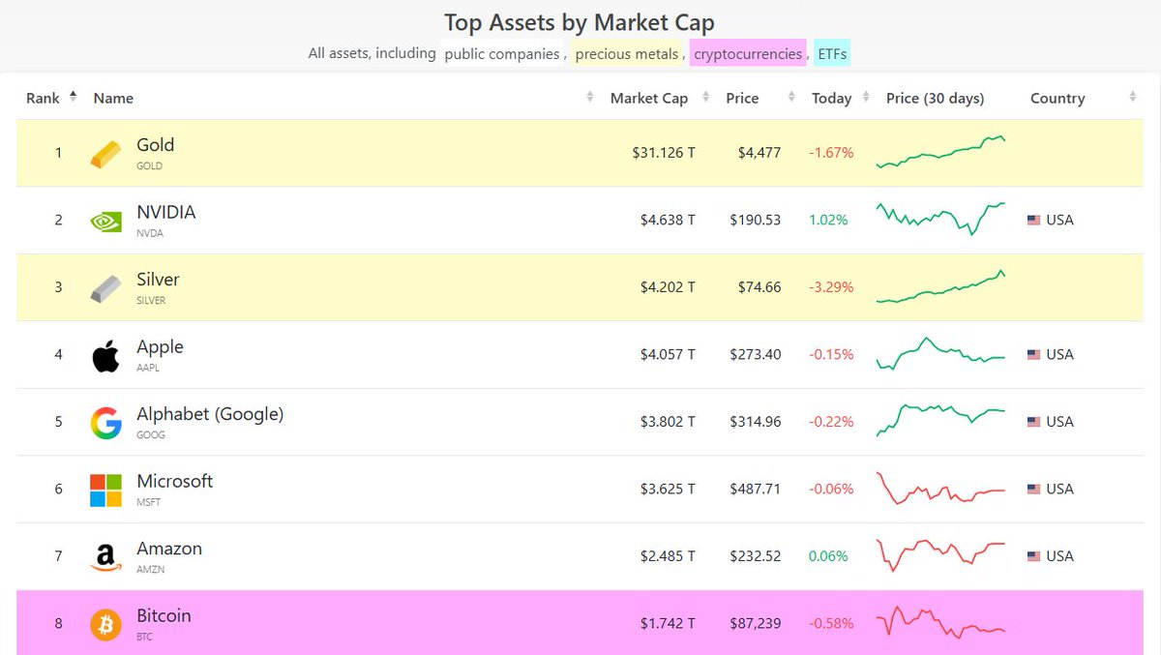Click Alphabet's 30-day price chart
Viewport: 1161px width, 655px height.
pos(941,421)
